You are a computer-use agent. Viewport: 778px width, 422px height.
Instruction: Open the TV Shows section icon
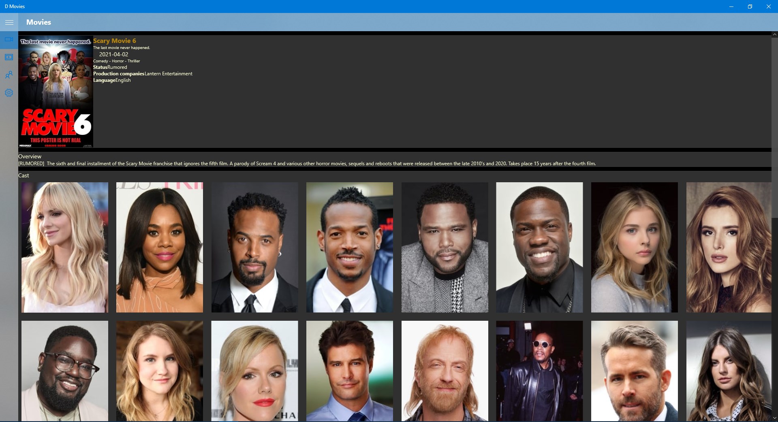coord(9,57)
